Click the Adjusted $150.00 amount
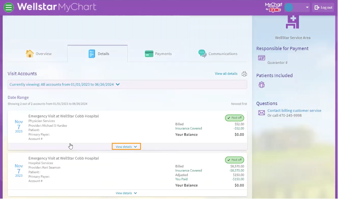Screen dimensions: 338x199 [239, 175]
